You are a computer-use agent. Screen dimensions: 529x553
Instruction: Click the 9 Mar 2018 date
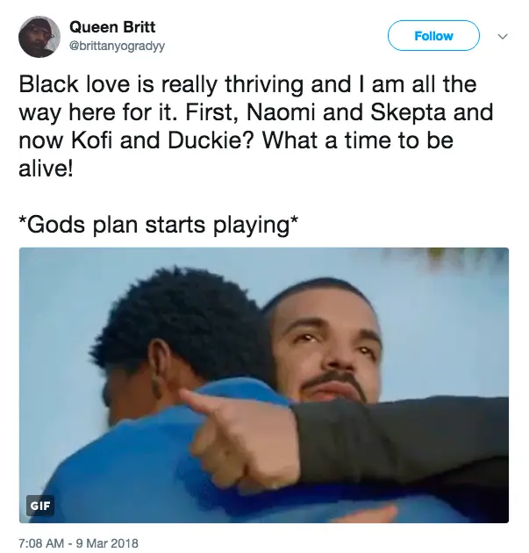pyautogui.click(x=108, y=542)
